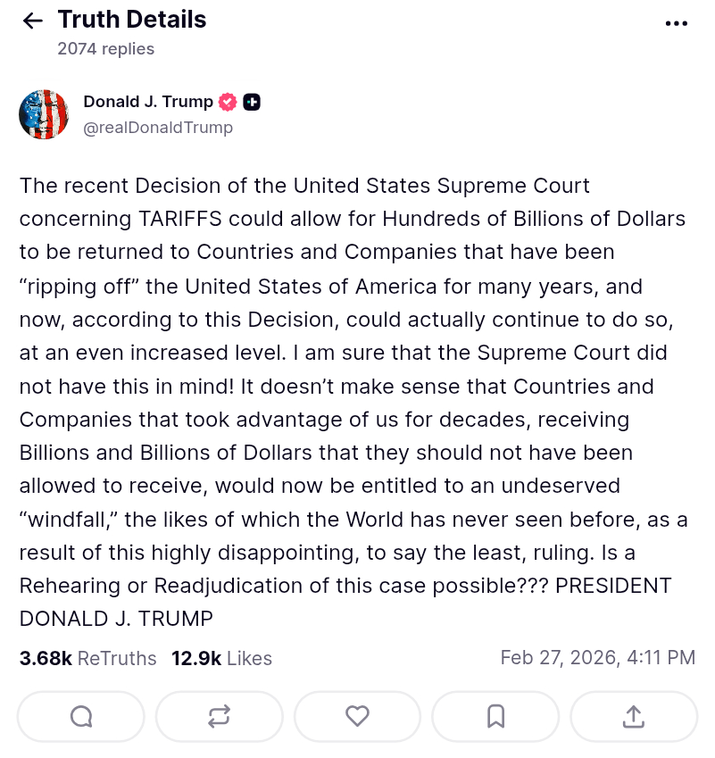Open the profile avatar picture
This screenshot has width=715, height=758.
click(x=44, y=114)
